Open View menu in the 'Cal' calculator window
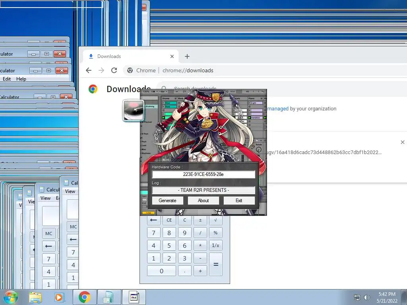Viewport: 407px width, 305px height. (70, 191)
